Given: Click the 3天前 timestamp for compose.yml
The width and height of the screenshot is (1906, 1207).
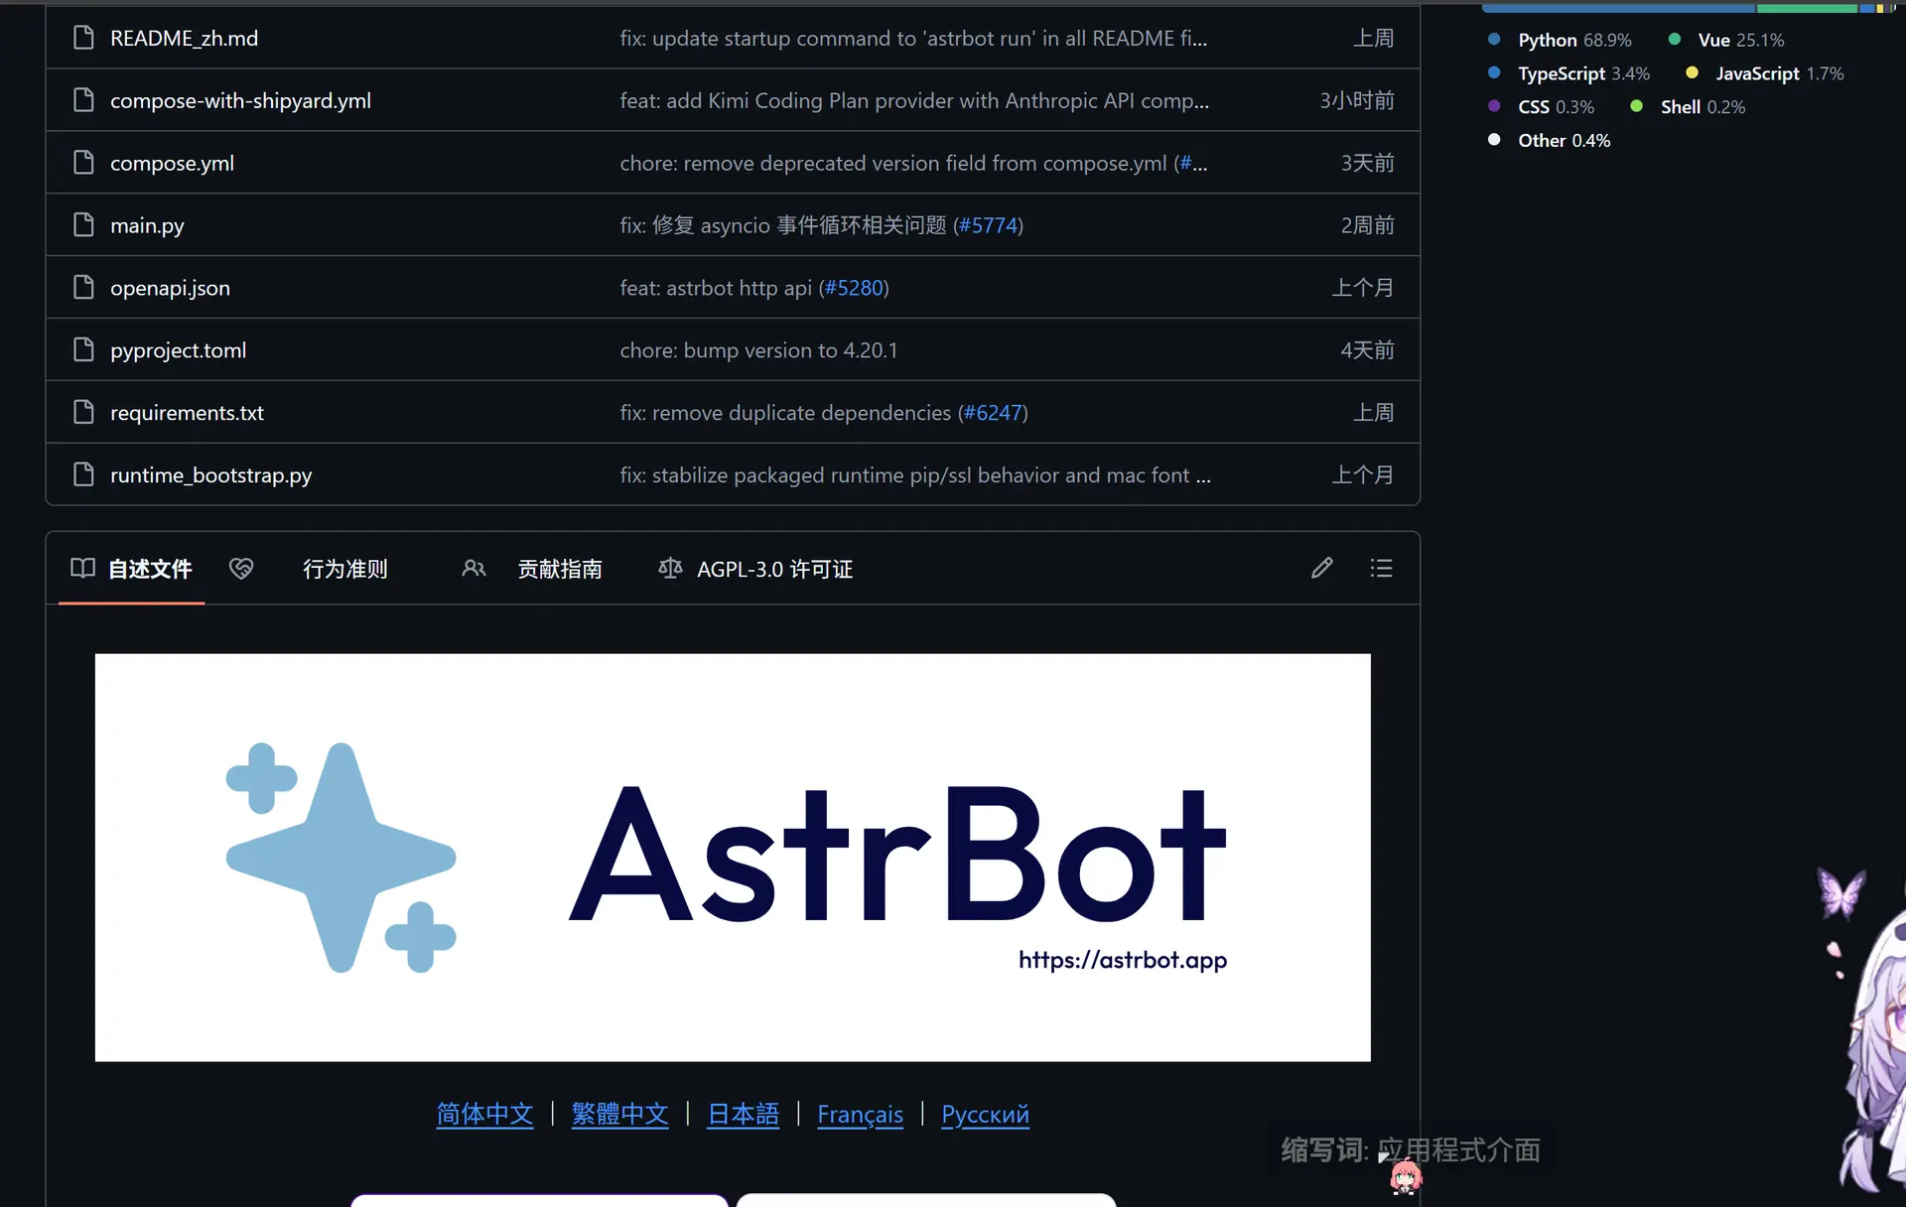Looking at the screenshot, I should [1368, 163].
